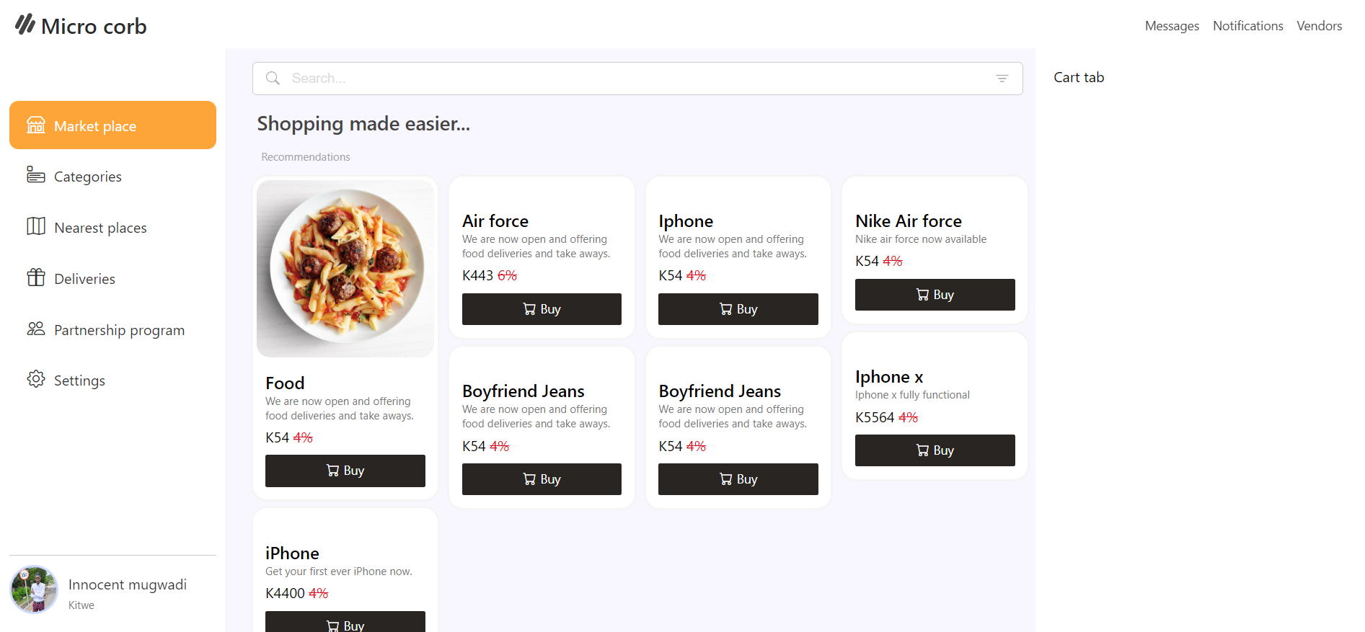The height and width of the screenshot is (632, 1365).
Task: Buy the Iphone x item
Action: pos(935,450)
